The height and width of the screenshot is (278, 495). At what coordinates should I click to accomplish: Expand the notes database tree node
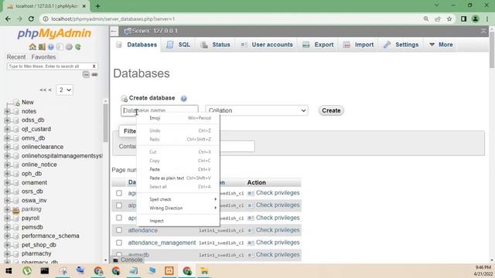tap(7, 111)
